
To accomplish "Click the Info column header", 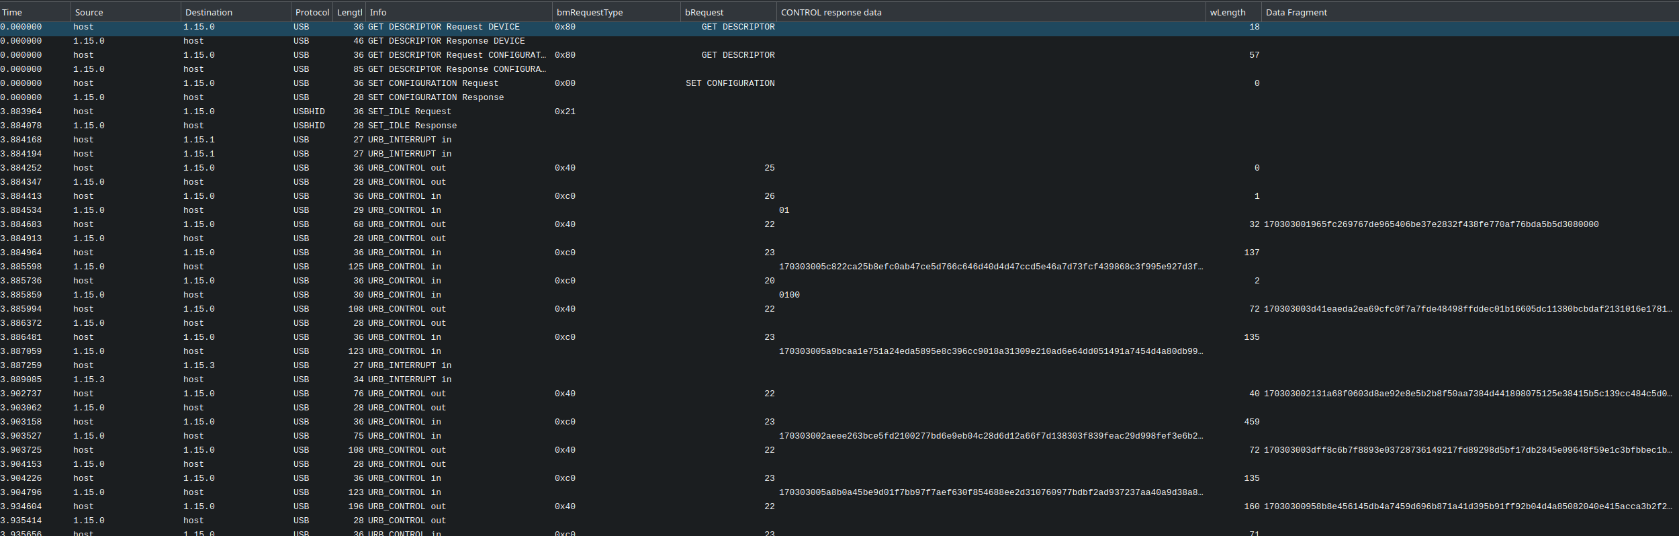I will pyautogui.click(x=459, y=12).
